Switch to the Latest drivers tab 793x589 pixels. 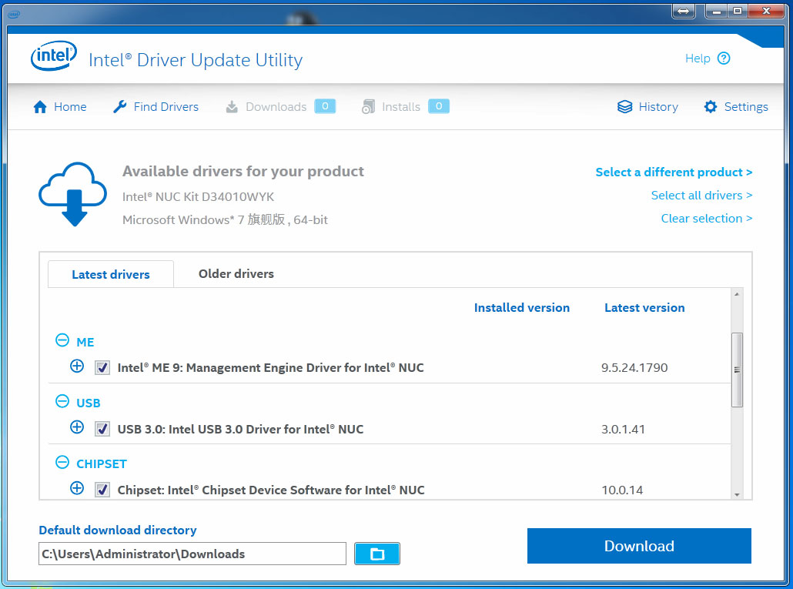tap(111, 274)
